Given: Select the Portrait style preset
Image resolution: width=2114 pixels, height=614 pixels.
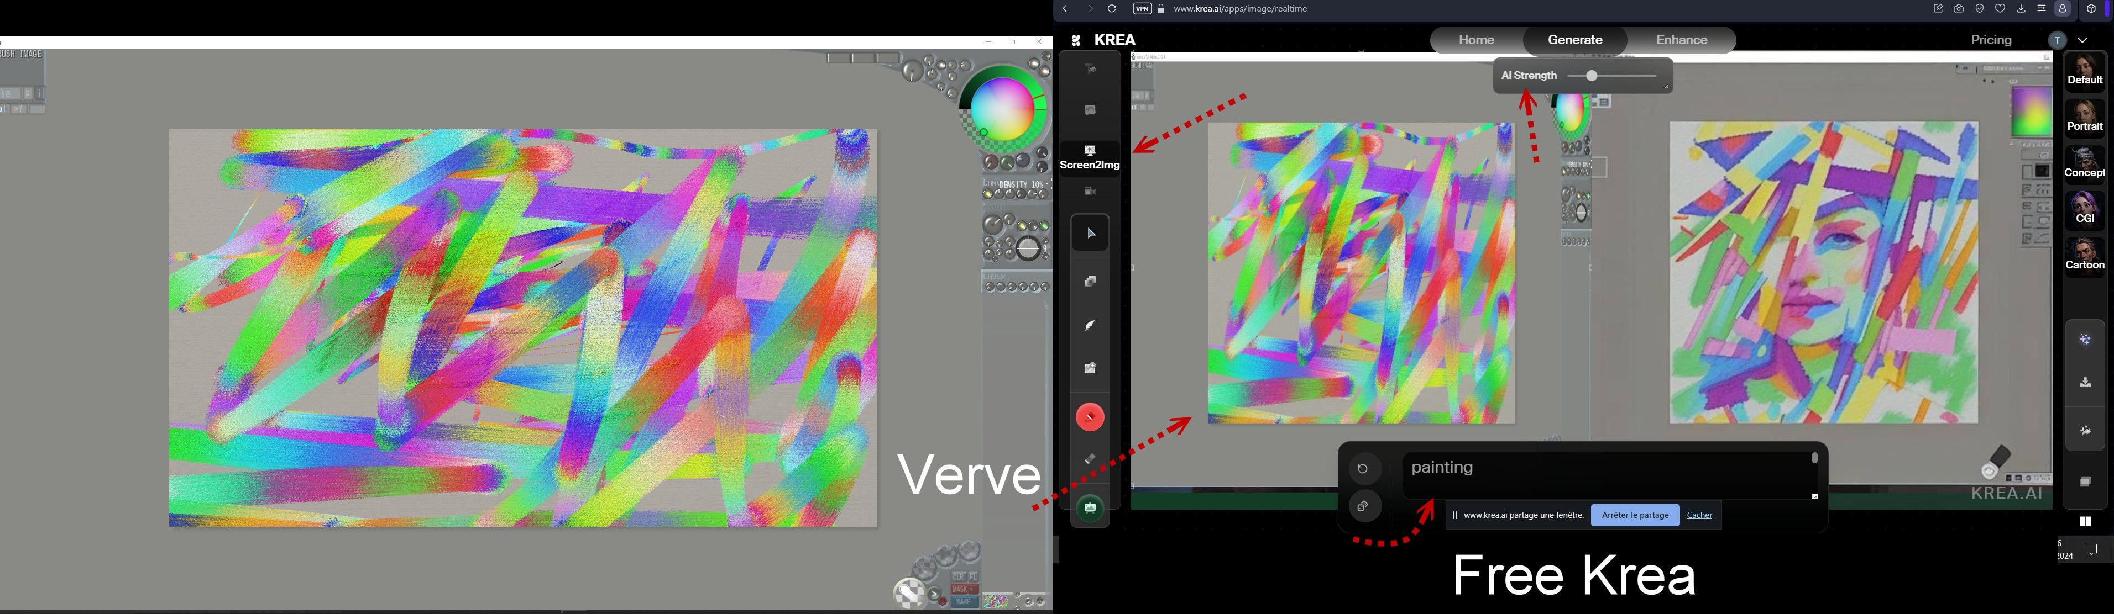Looking at the screenshot, I should pyautogui.click(x=2085, y=117).
